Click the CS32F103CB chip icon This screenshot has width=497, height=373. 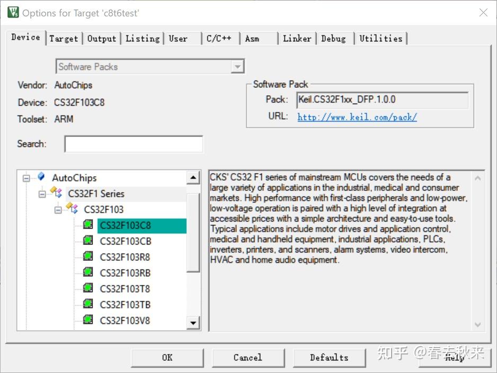coord(88,240)
